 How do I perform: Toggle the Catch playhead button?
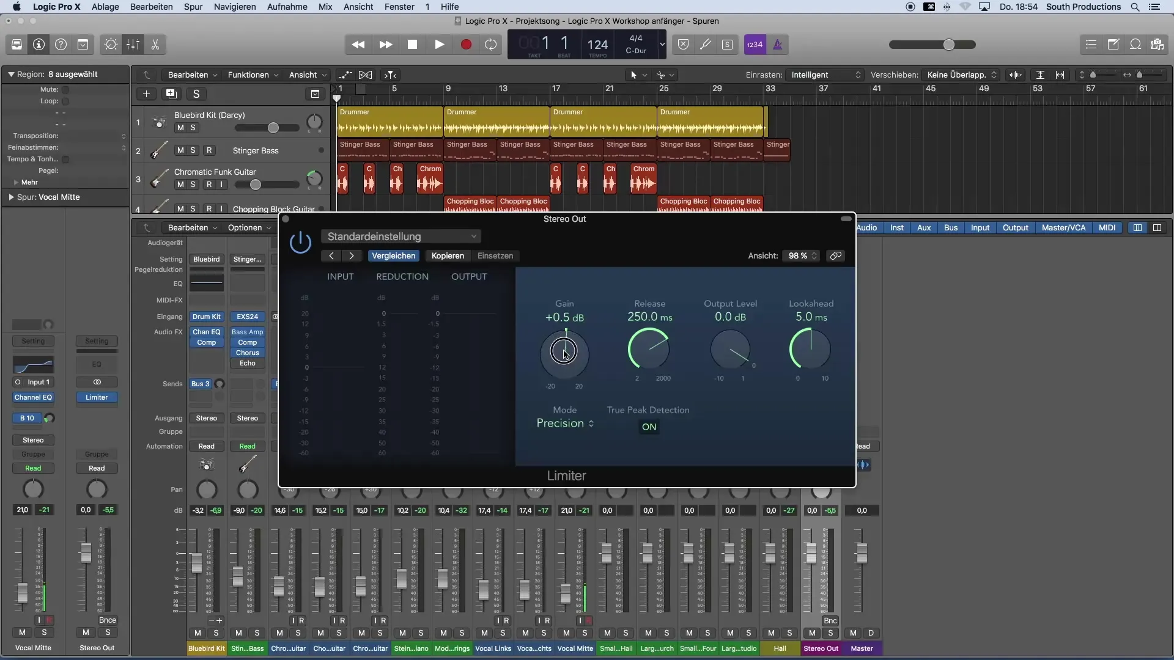coord(390,75)
